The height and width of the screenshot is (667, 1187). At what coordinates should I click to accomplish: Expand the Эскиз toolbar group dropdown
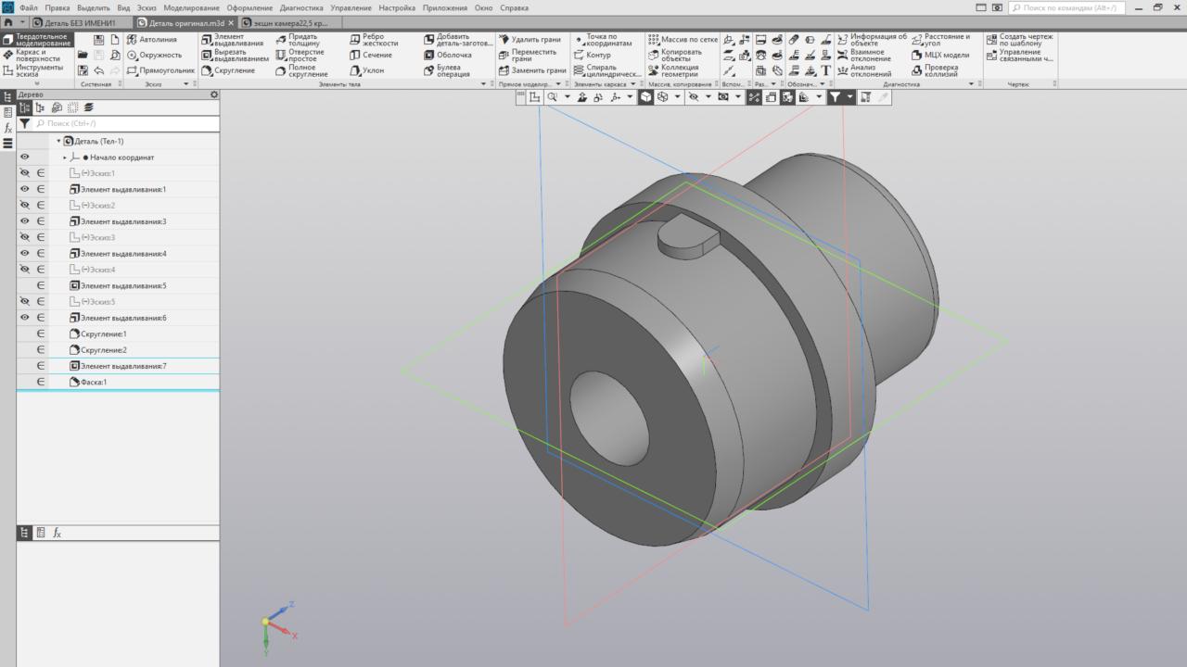tap(185, 84)
